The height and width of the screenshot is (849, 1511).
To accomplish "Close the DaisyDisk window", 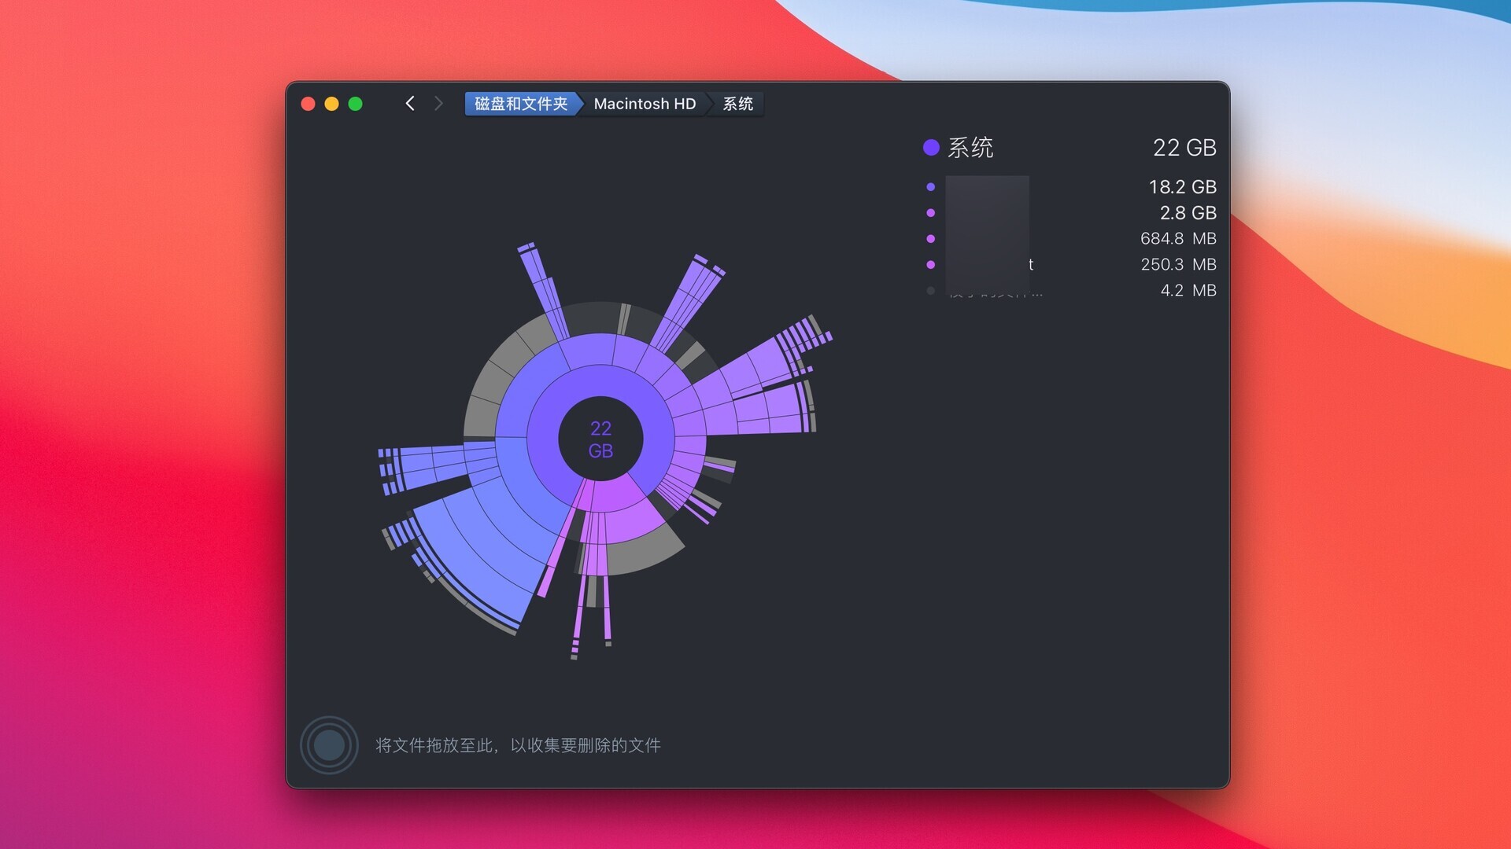I will (308, 104).
